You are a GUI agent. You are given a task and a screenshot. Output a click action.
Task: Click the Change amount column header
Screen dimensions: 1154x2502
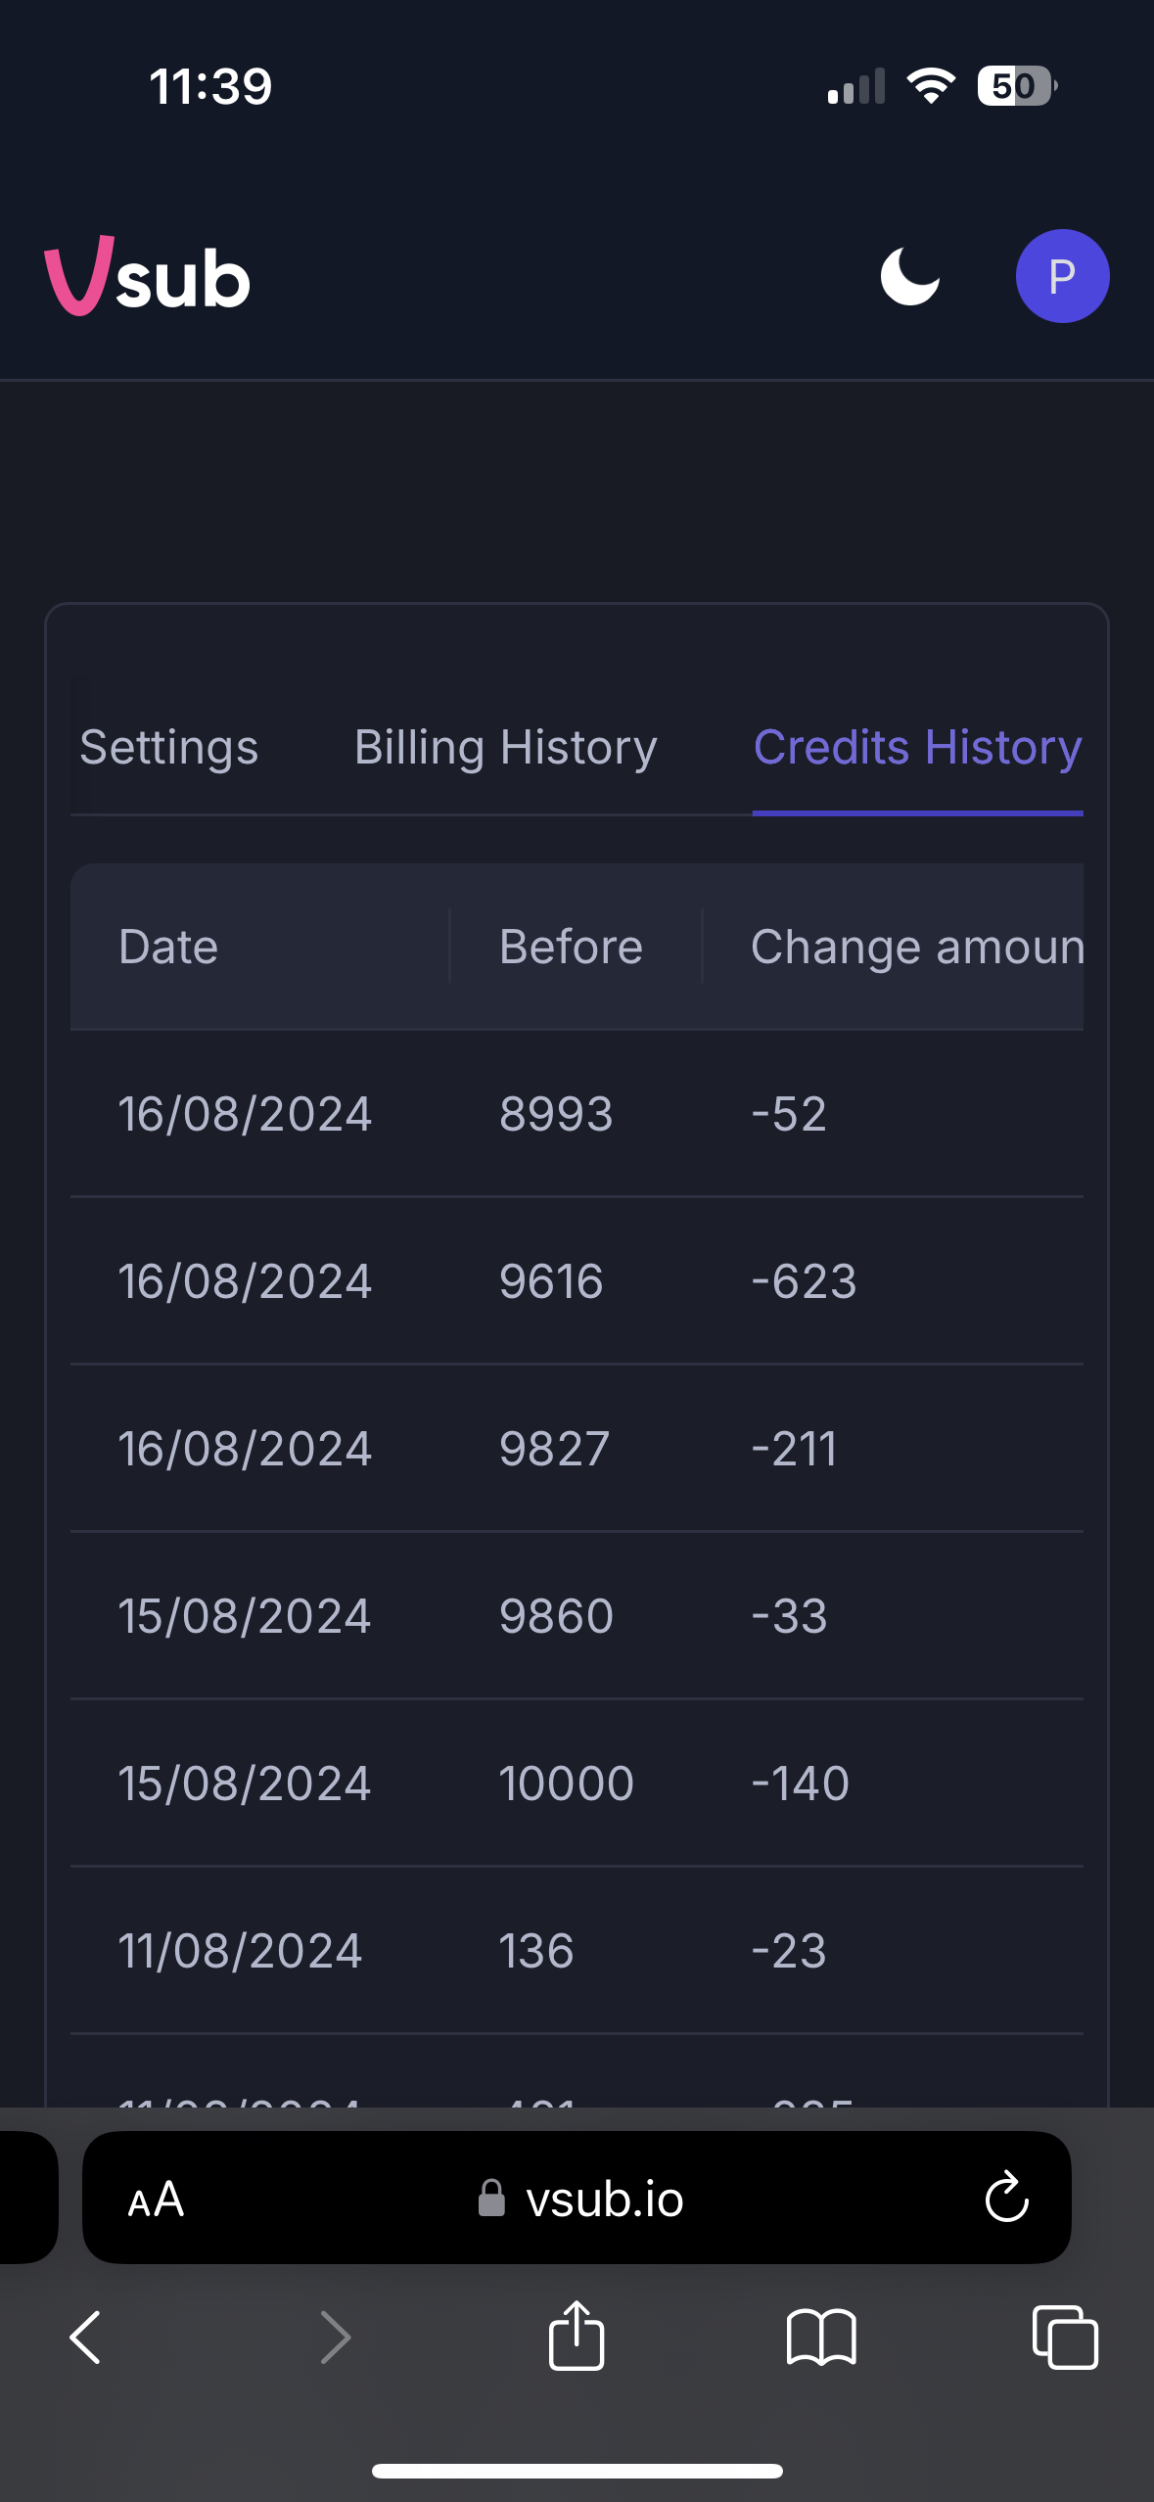(x=916, y=947)
